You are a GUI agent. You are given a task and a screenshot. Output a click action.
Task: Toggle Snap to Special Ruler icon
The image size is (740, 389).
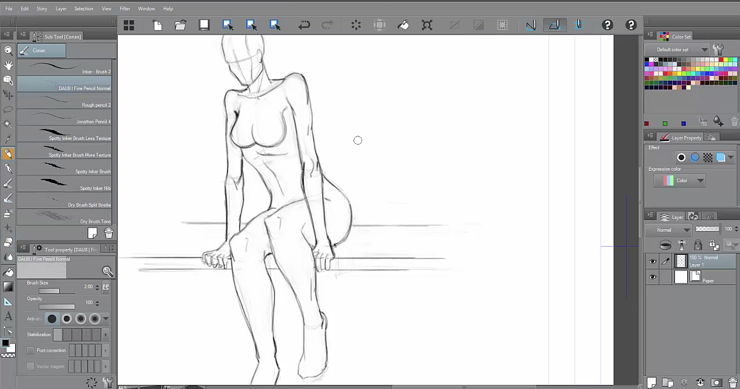pyautogui.click(x=554, y=25)
